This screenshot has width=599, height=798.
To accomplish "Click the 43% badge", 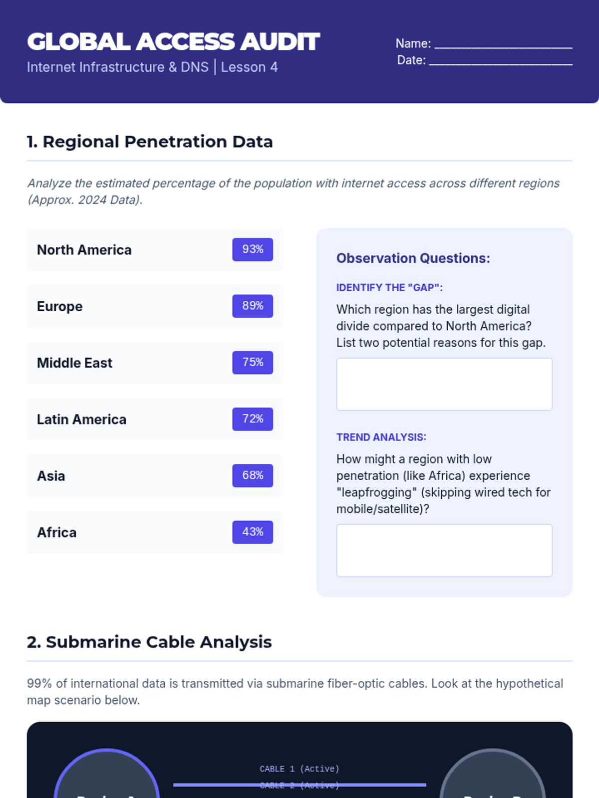I will (253, 532).
